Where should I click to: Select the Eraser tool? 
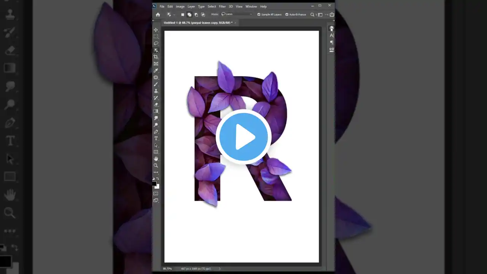[x=156, y=104]
